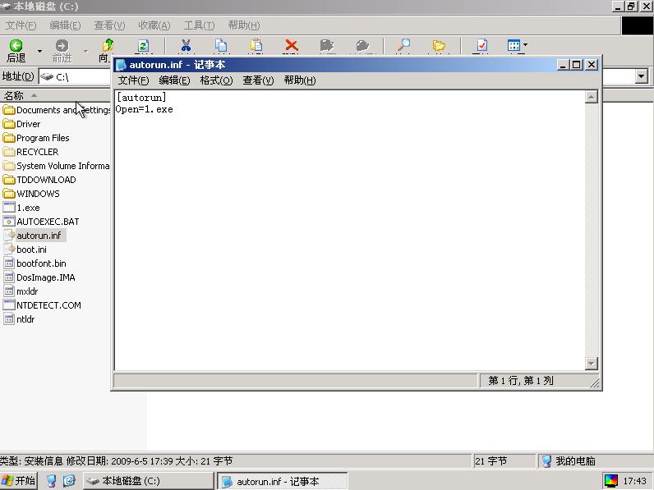
Task: Click Notepad scrollbar down arrow
Action: (x=591, y=363)
